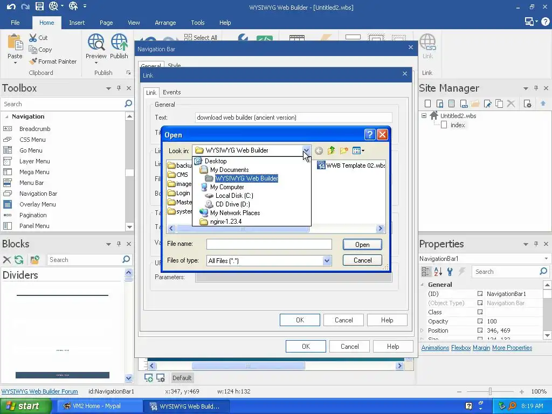Collapse the Untitled2.wbs tree node

(424, 115)
